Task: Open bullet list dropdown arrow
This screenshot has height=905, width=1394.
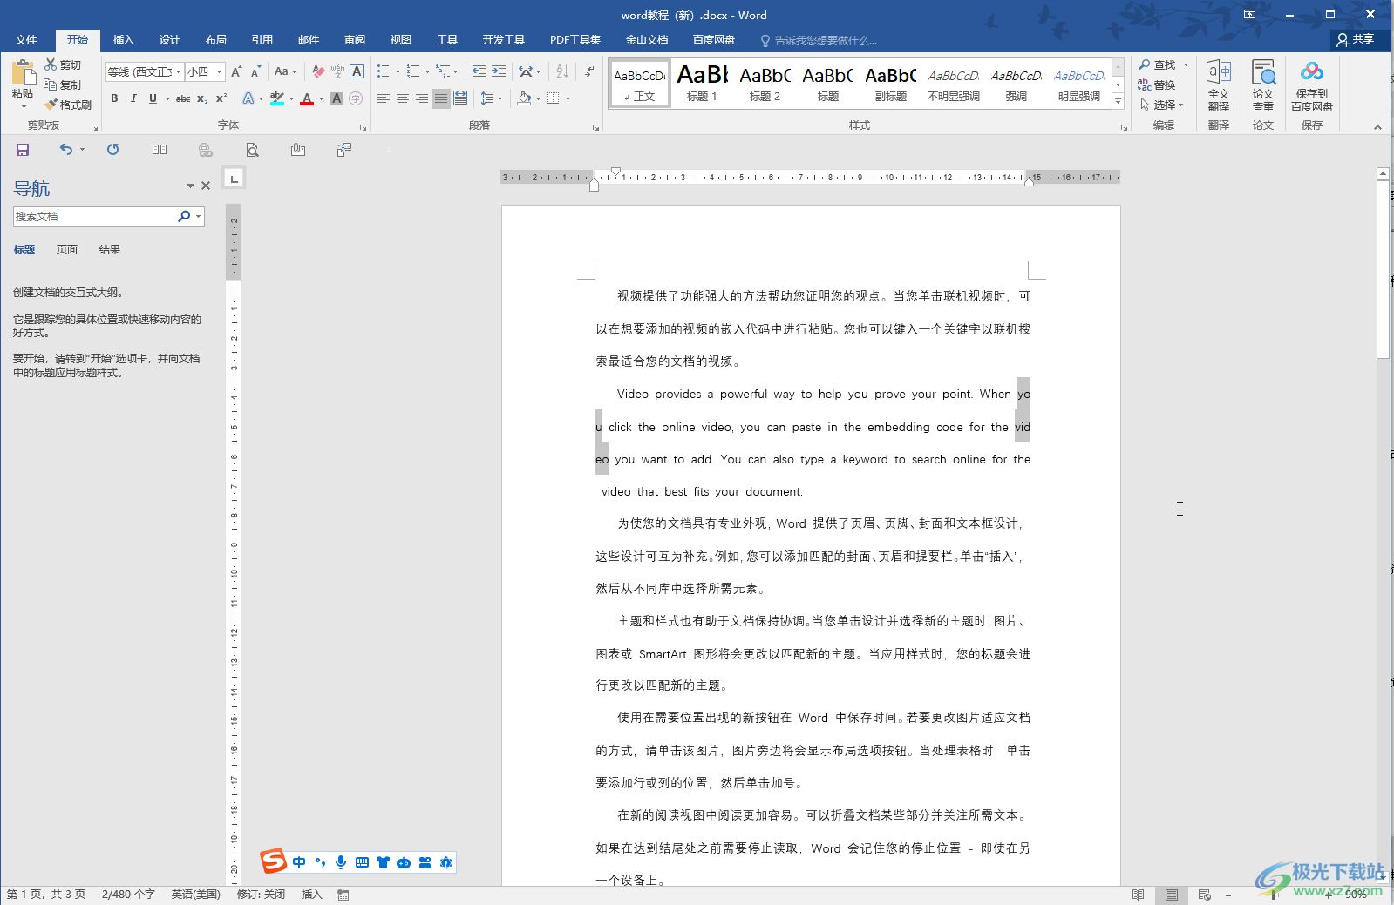Action: (398, 71)
